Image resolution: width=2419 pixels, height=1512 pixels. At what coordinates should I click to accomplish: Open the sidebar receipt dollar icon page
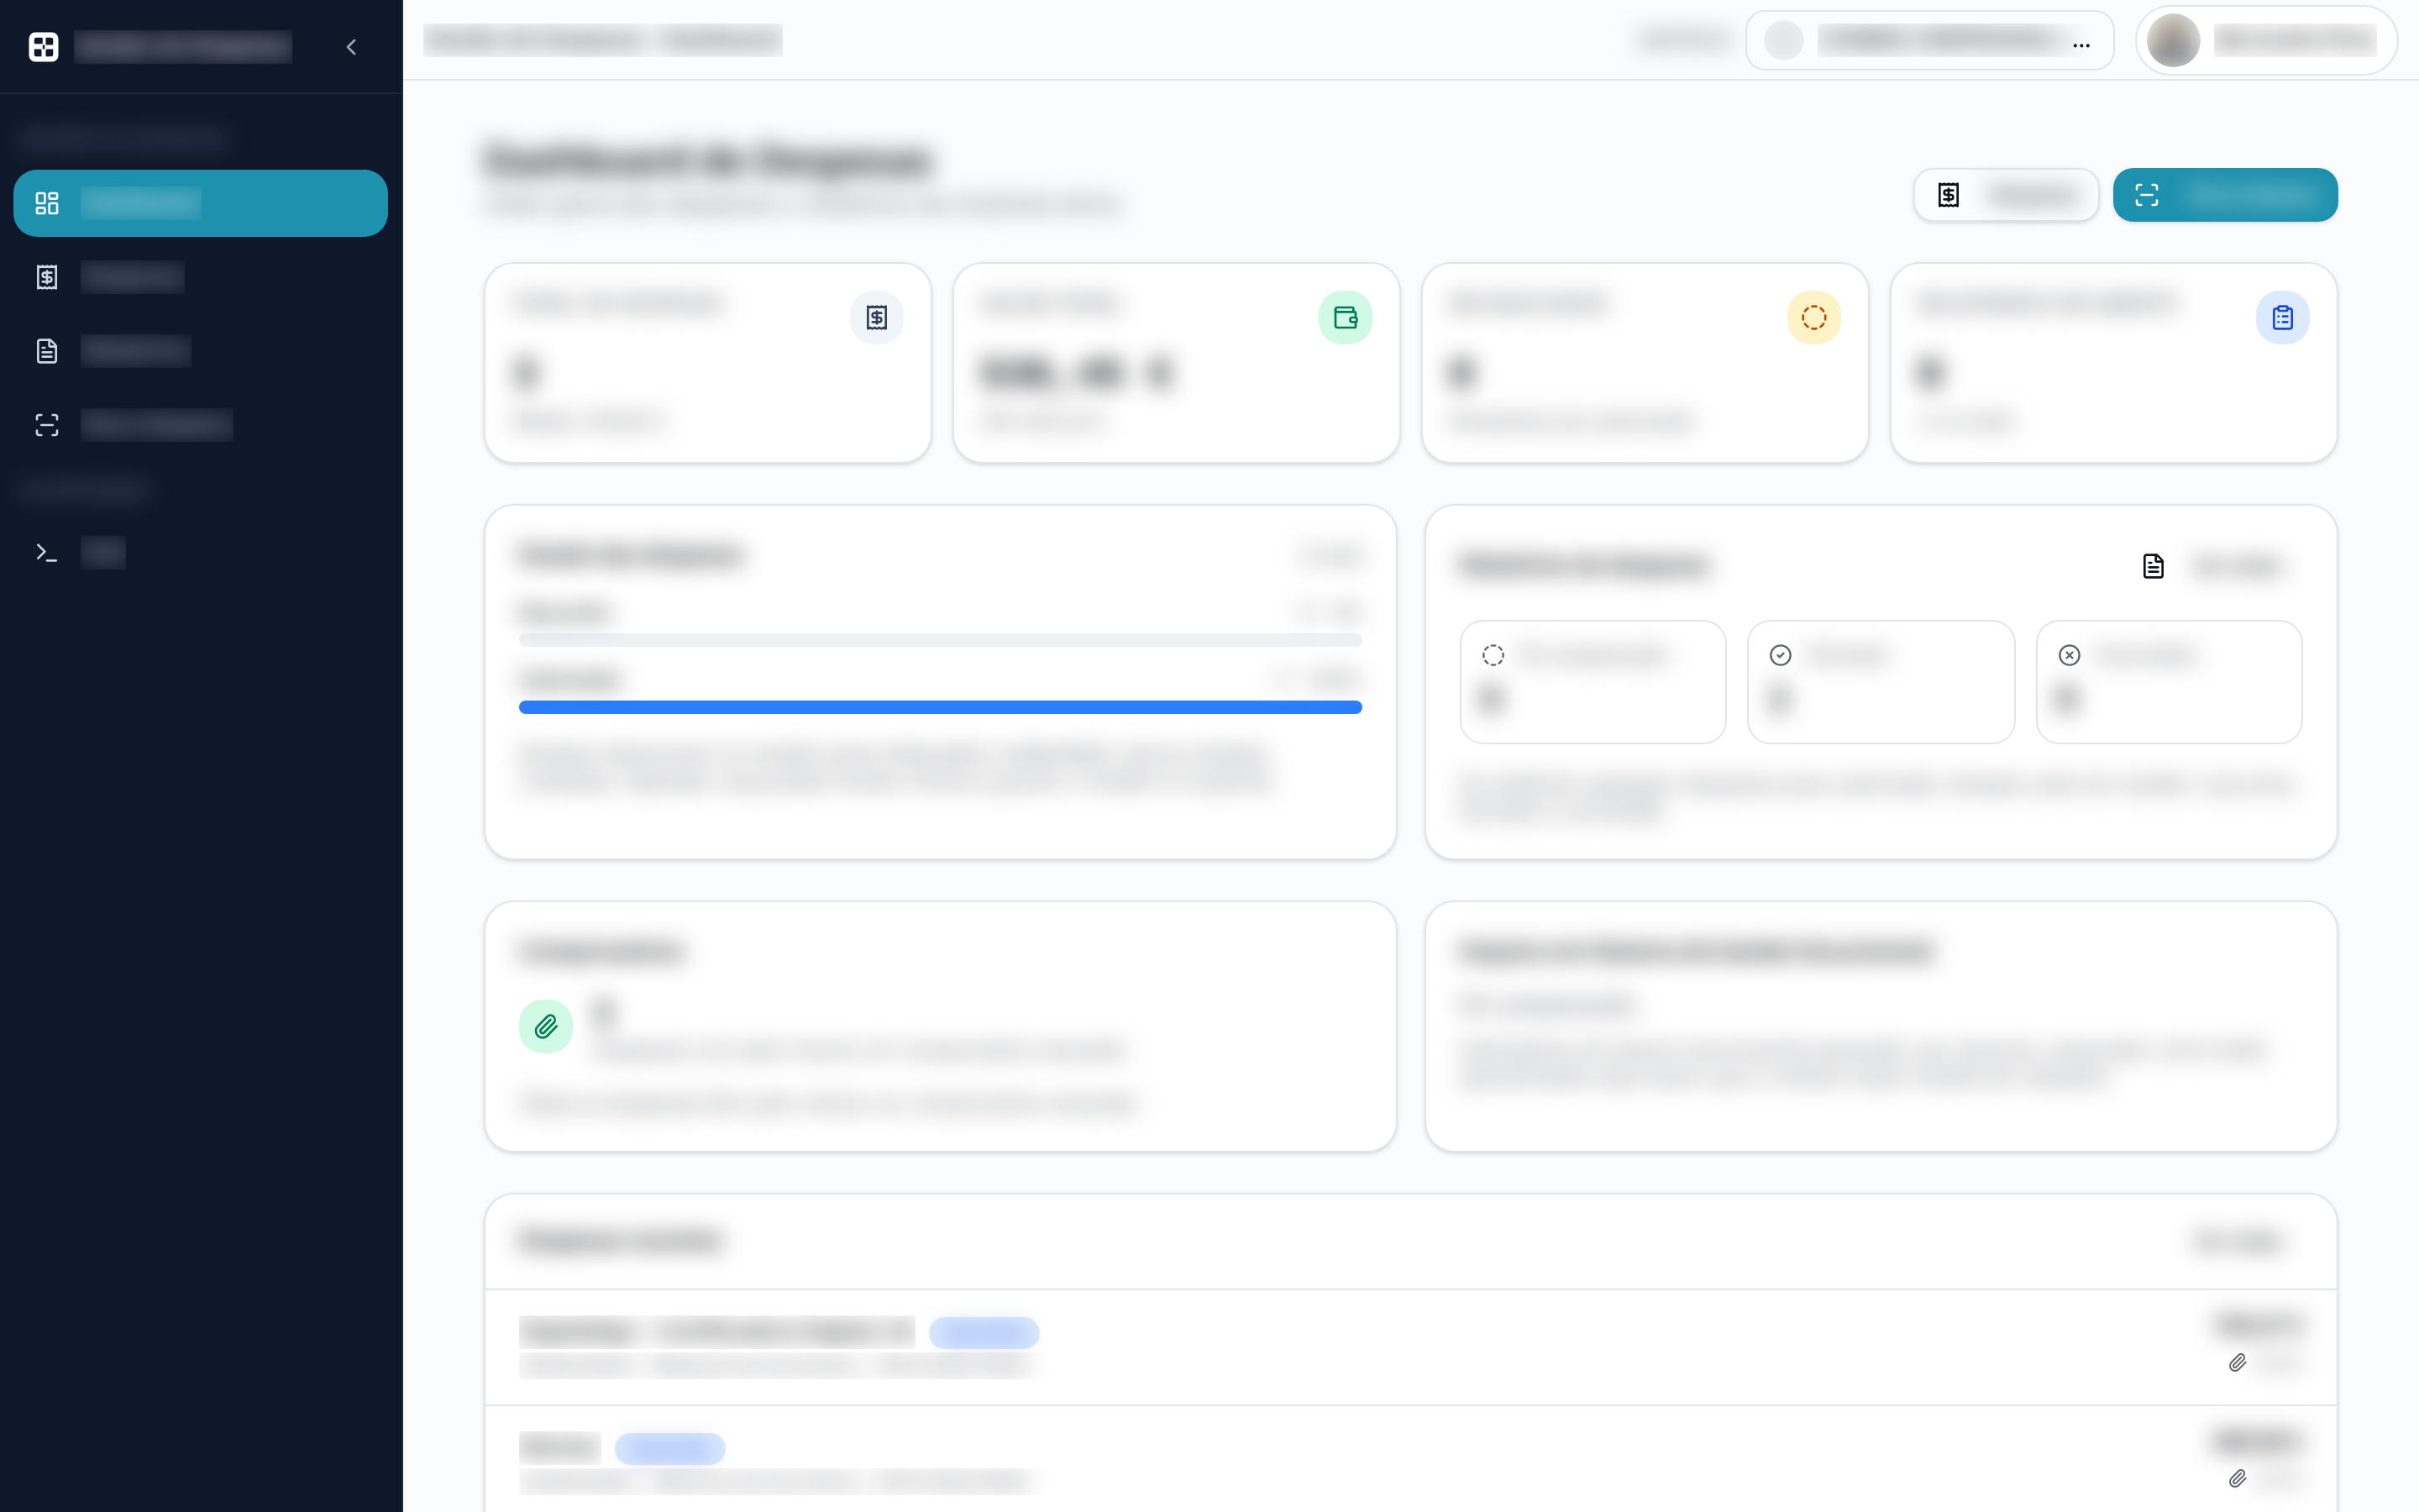point(47,277)
